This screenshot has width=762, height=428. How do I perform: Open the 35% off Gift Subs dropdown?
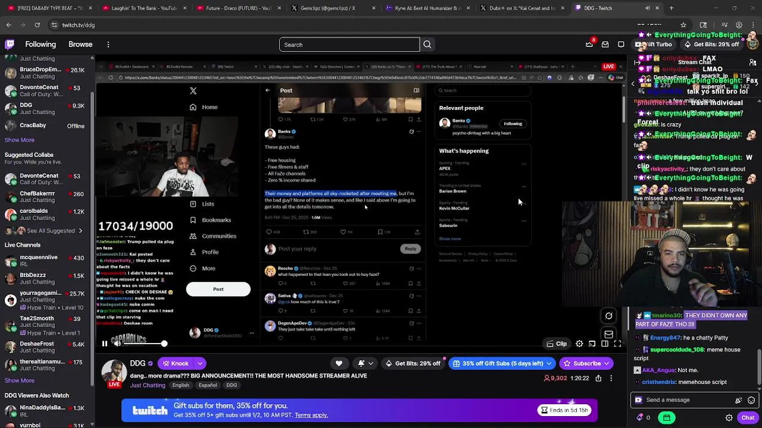[502, 363]
